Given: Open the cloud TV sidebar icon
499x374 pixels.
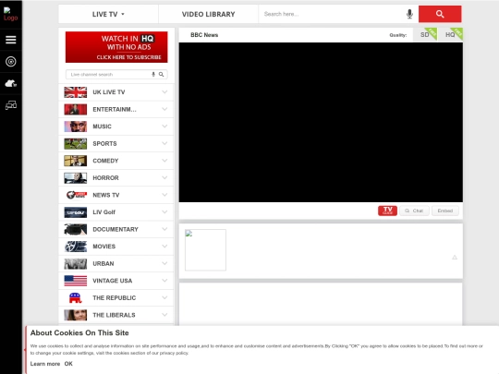Looking at the screenshot, I should pos(11,83).
